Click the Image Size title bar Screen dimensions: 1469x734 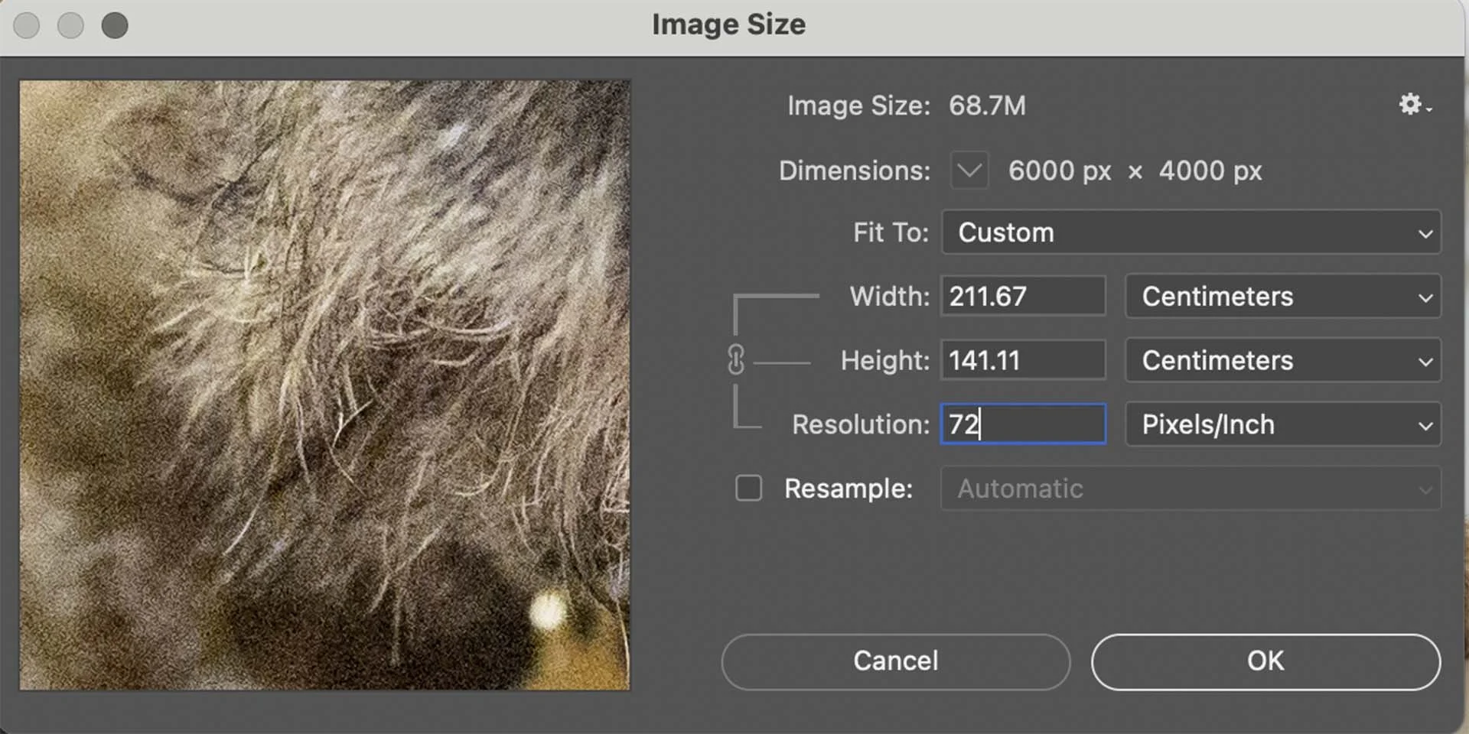tap(728, 24)
